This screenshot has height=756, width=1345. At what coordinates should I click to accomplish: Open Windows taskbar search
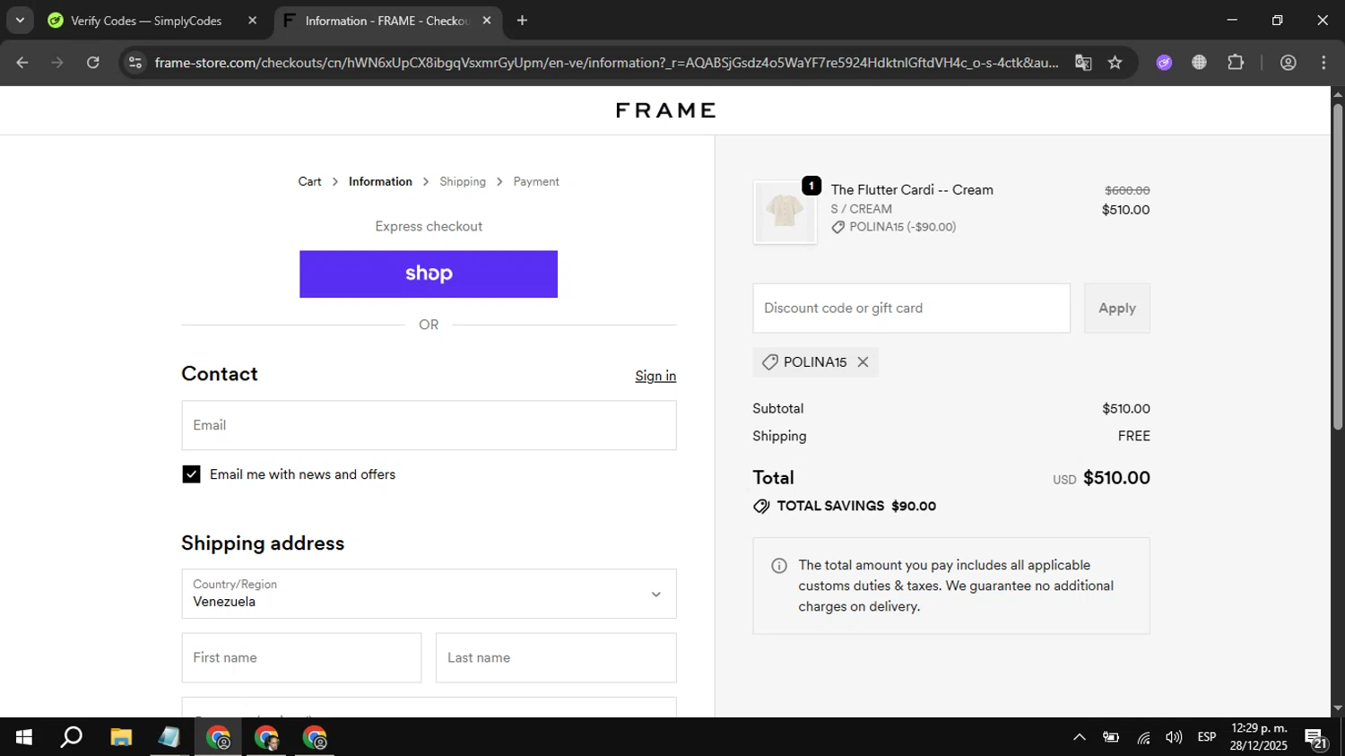71,737
